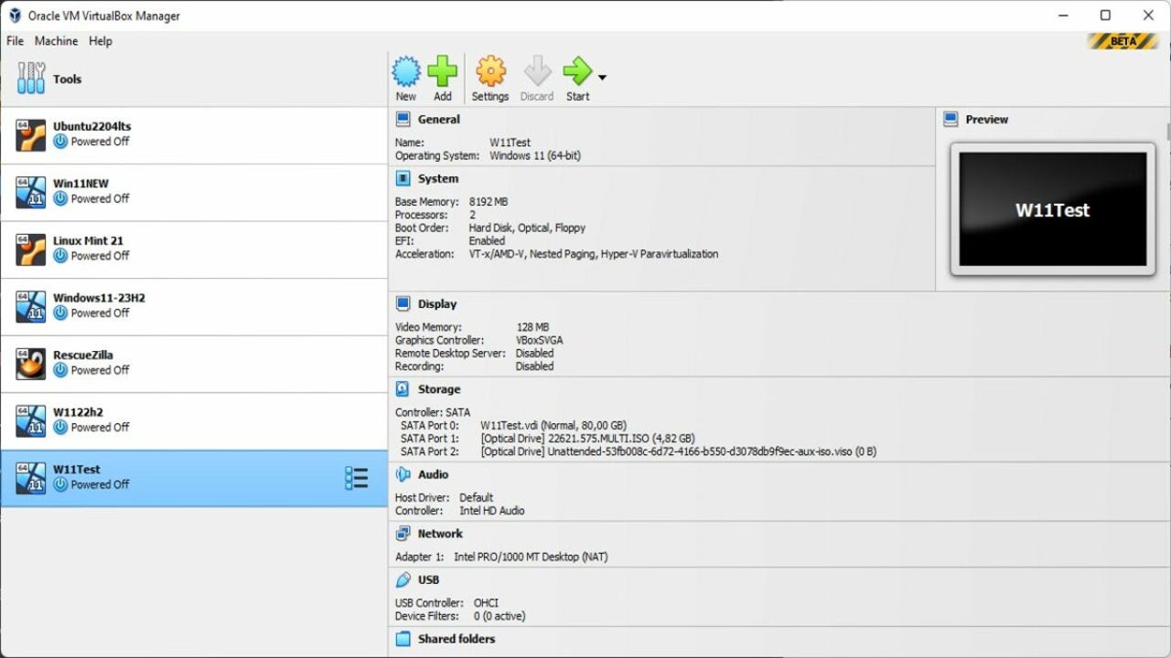Open the Machine menu
Image resolution: width=1171 pixels, height=658 pixels.
(x=56, y=41)
